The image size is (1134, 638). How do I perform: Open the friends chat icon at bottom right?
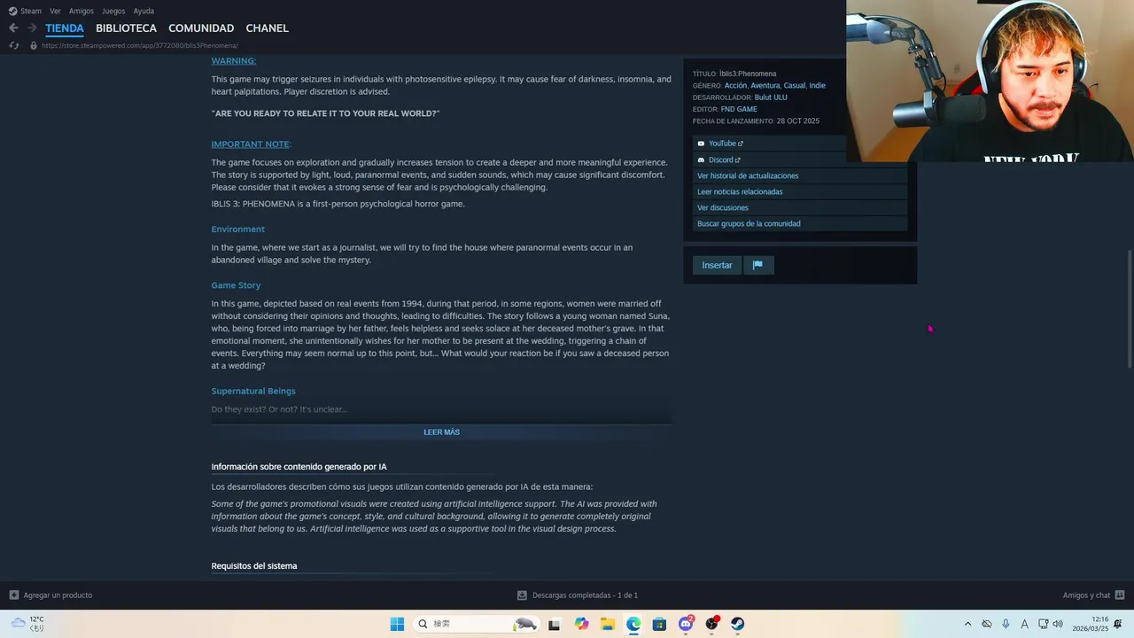pyautogui.click(x=1119, y=595)
